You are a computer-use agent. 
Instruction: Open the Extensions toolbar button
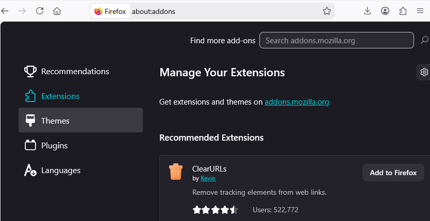[403, 11]
